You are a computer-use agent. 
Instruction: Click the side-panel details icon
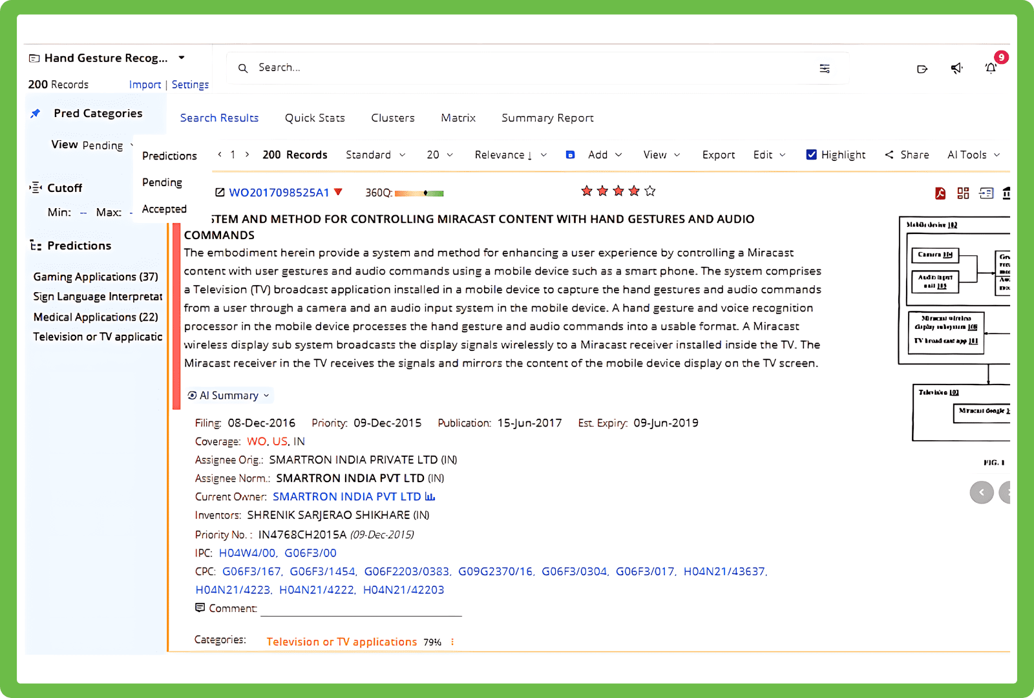(x=986, y=193)
